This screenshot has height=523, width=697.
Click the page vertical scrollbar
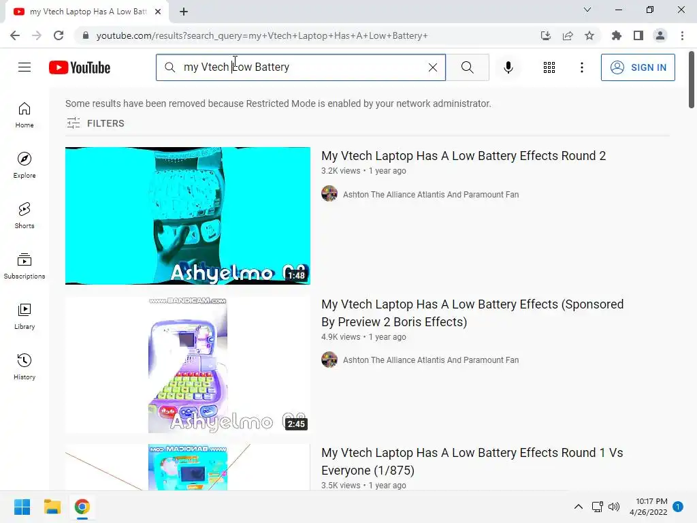pyautogui.click(x=692, y=80)
